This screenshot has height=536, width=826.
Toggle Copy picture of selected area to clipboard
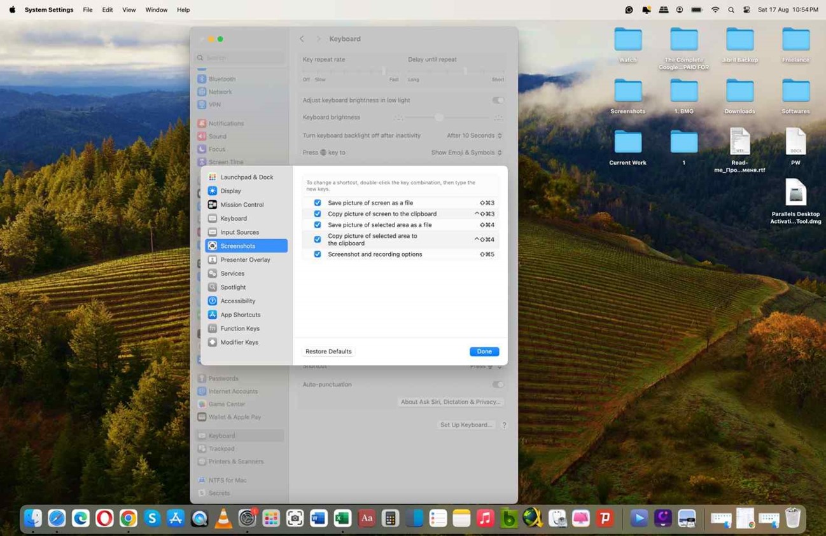click(x=318, y=239)
